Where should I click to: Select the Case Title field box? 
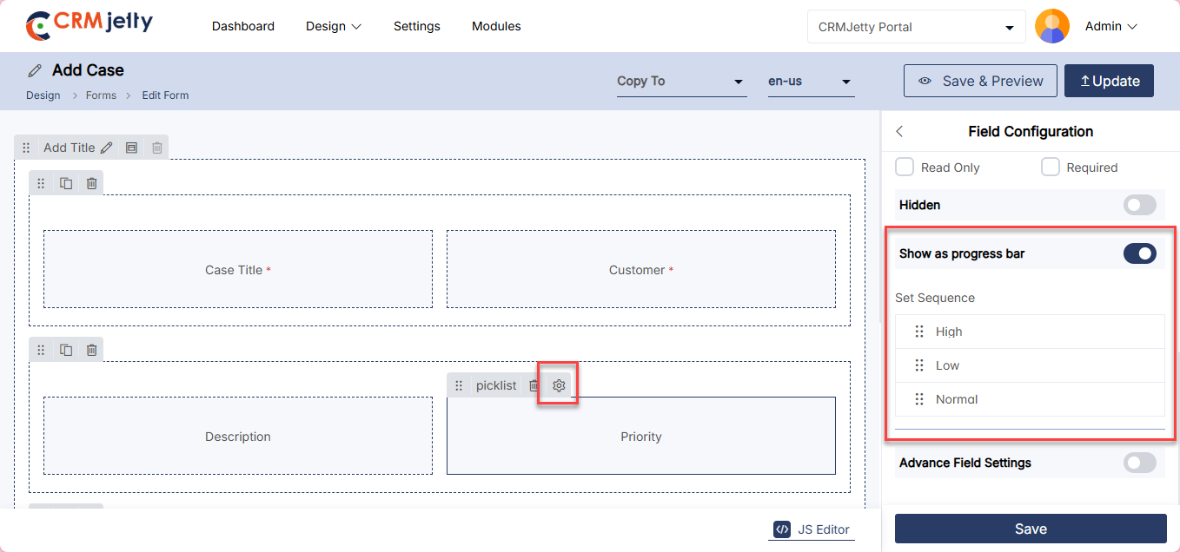(x=237, y=269)
